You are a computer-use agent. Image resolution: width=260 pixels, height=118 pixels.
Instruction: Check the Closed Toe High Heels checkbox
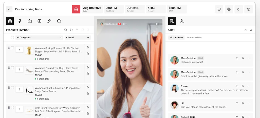12,68
